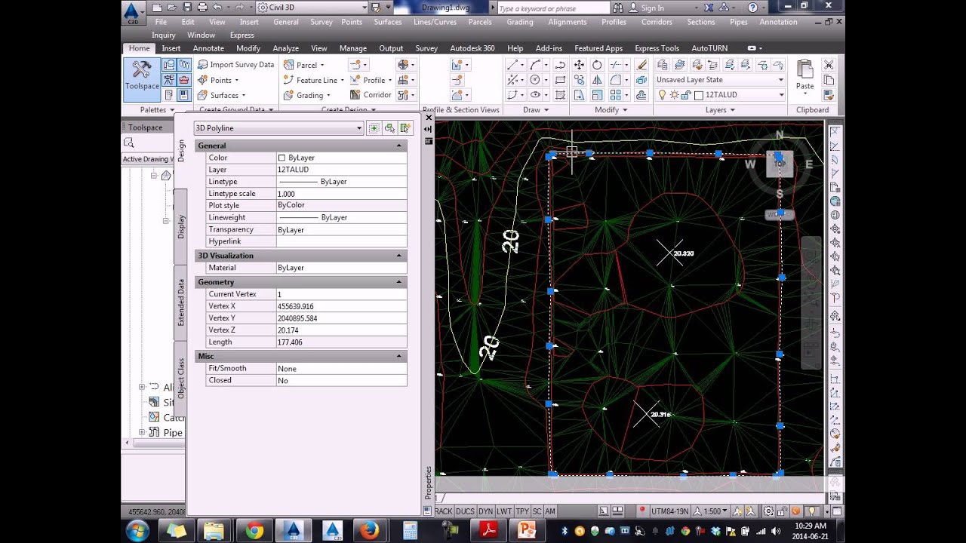Viewport: 966px width, 543px height.
Task: Click the Quick Select icon in Properties
Action: coord(405,128)
